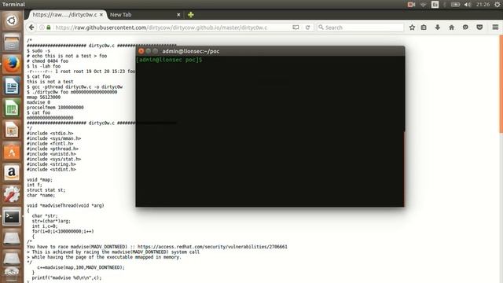This screenshot has width=503, height=283.
Task: Open the first removable drive in launcher
Action: (12, 239)
